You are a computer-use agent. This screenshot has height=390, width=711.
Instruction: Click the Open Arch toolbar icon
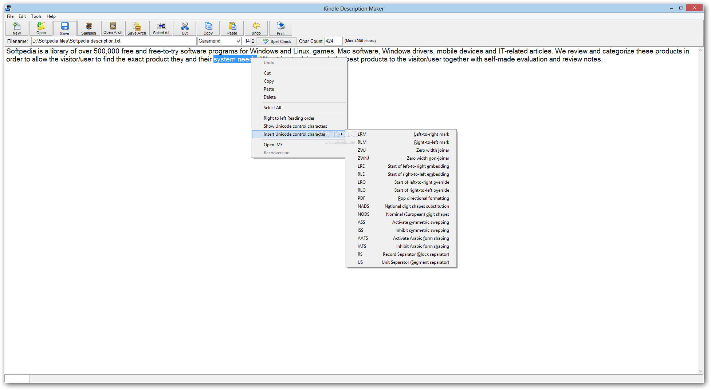[x=113, y=28]
